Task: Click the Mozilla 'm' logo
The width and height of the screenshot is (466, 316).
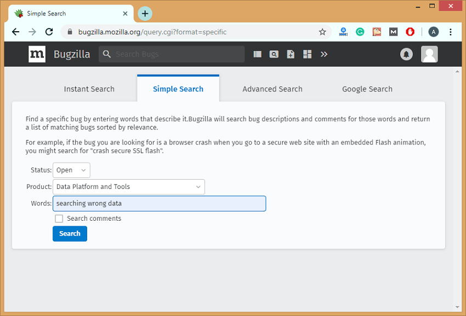Action: (x=37, y=54)
